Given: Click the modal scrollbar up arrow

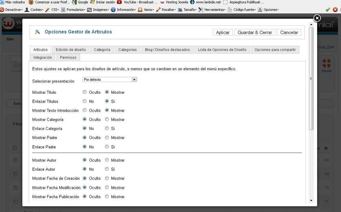Looking at the screenshot, I should [x=311, y=24].
